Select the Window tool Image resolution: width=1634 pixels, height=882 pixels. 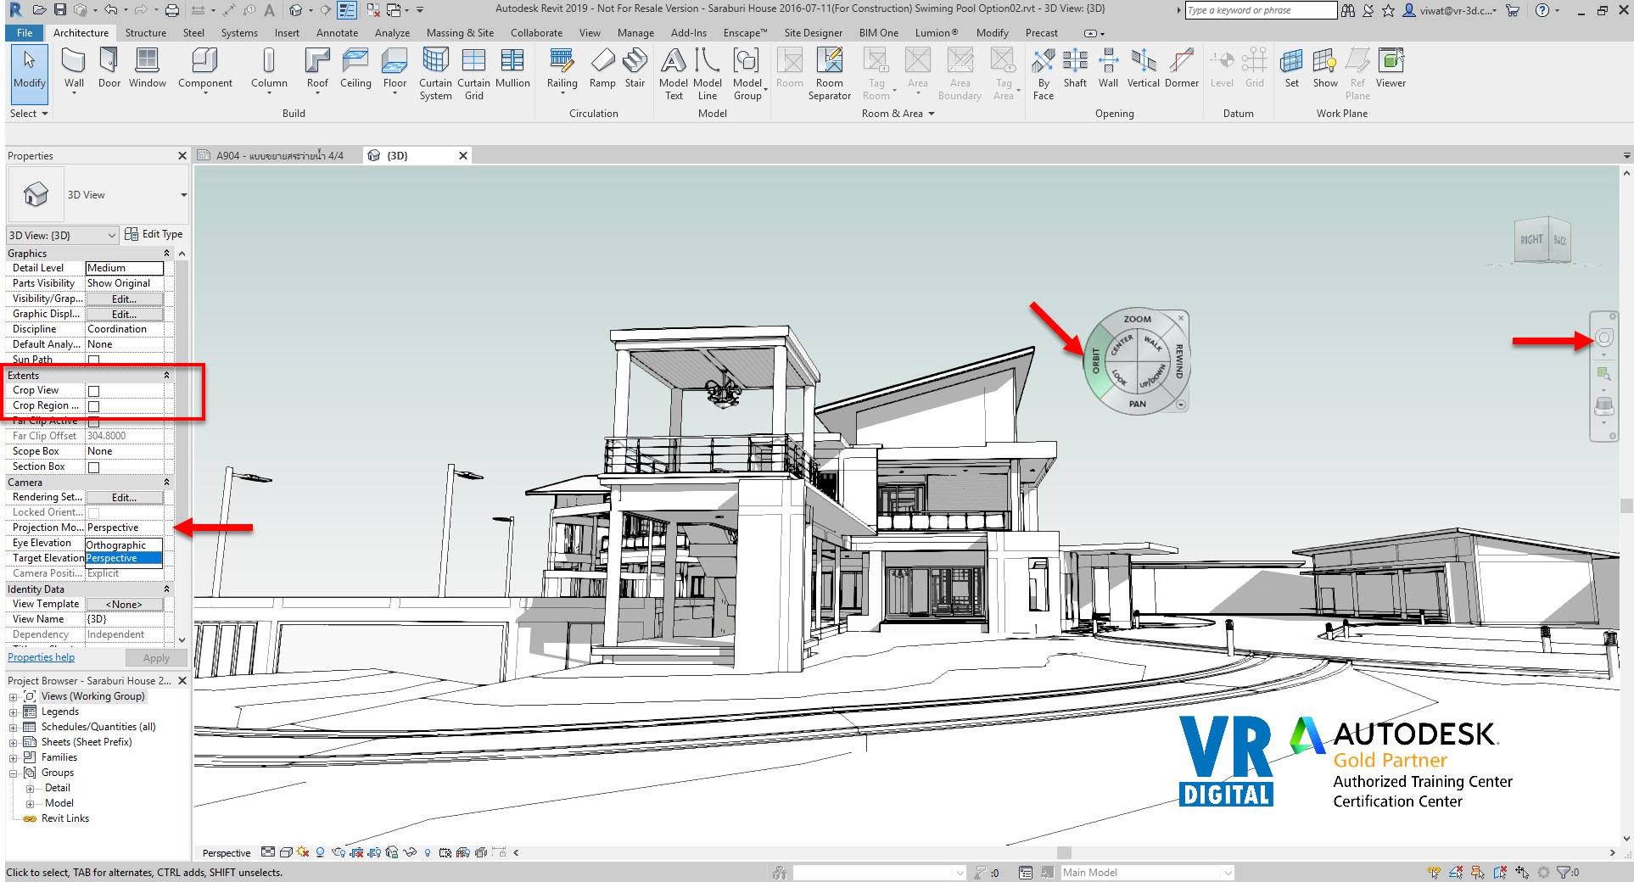(148, 69)
